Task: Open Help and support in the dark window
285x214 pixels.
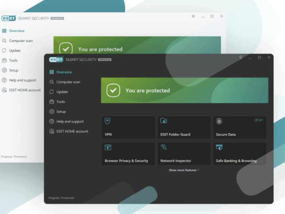Action: 66,121
